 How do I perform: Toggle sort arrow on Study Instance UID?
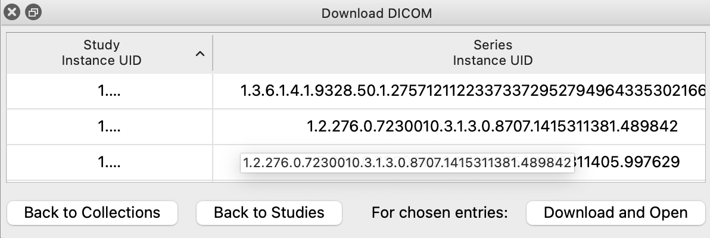200,54
